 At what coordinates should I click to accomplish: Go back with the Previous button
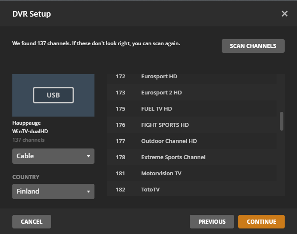(211, 222)
